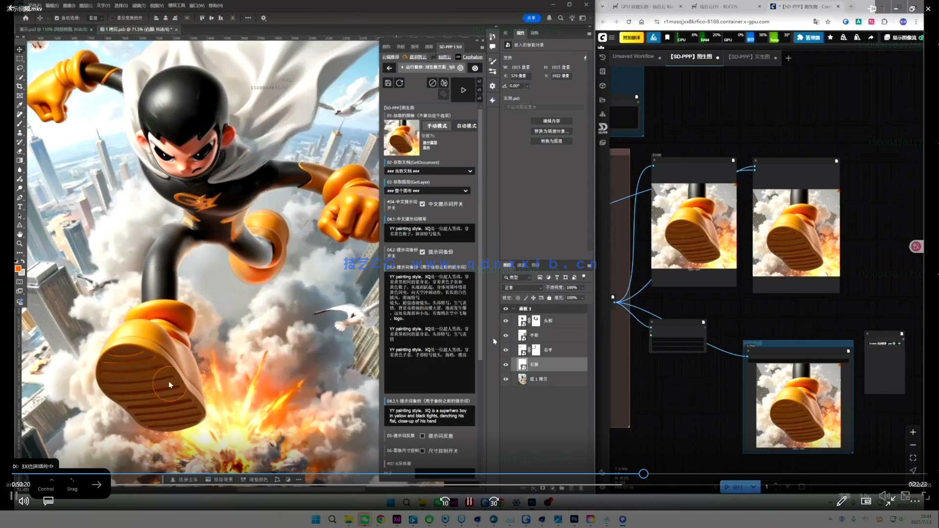Filter layers by text type icon
This screenshot has height=528, width=939.
click(557, 277)
